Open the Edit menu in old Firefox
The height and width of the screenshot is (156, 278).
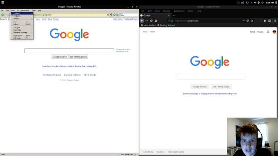tap(7, 10)
